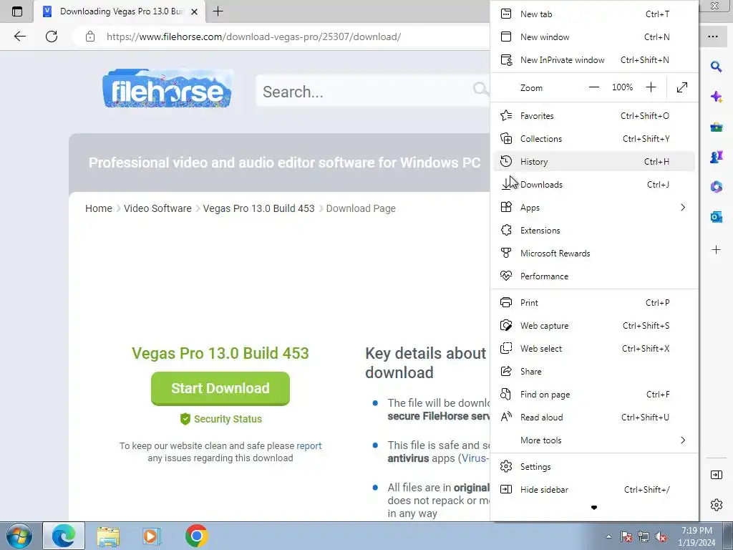Launch Chrome from the taskbar
This screenshot has height=550, width=733.
tap(196, 536)
